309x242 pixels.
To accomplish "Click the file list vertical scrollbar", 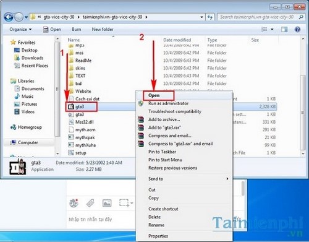I will click(303, 96).
